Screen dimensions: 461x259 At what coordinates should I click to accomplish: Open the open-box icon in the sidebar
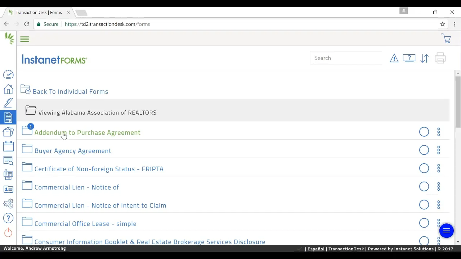click(x=8, y=132)
